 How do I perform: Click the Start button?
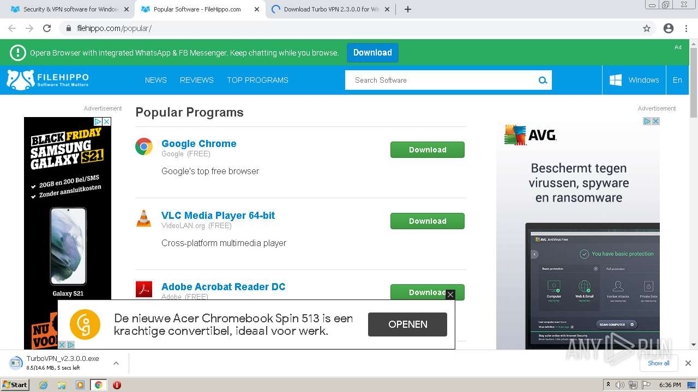click(x=15, y=385)
